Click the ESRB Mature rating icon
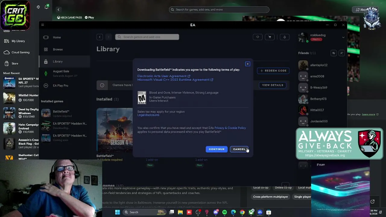Screen dimensions: 386x217 142,98
